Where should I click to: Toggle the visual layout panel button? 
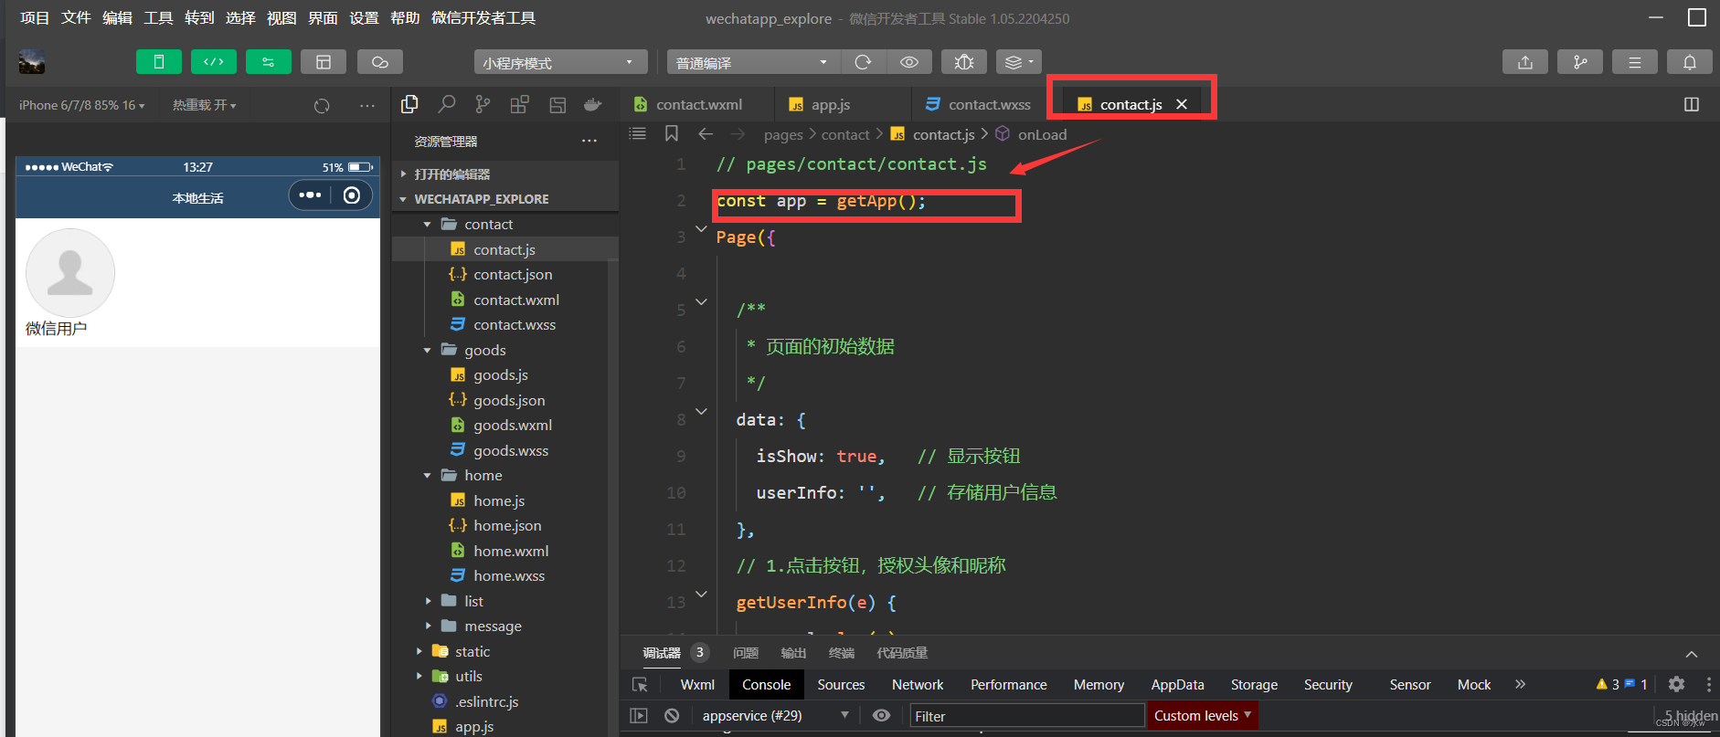tap(324, 62)
